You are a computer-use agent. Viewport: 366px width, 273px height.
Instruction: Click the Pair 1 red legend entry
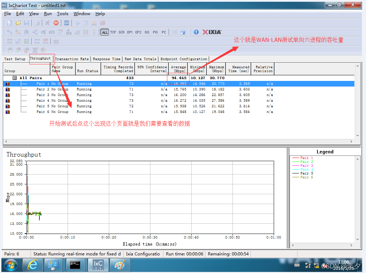pyautogui.click(x=303, y=158)
